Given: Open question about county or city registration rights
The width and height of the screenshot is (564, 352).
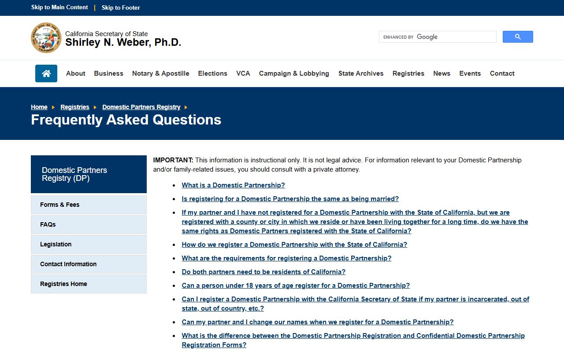Looking at the screenshot, I should click(355, 222).
